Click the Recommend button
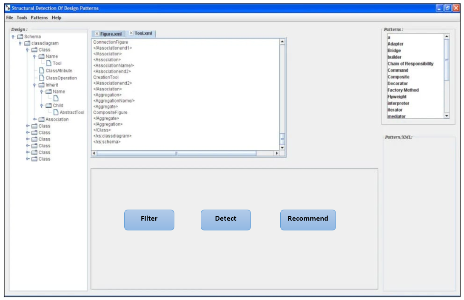464x300 pixels. click(x=308, y=220)
